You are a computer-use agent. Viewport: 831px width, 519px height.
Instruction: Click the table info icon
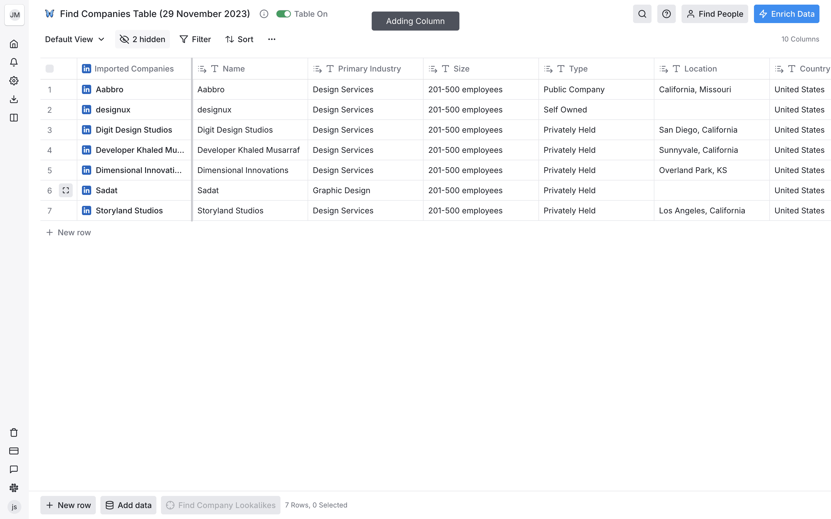(264, 14)
